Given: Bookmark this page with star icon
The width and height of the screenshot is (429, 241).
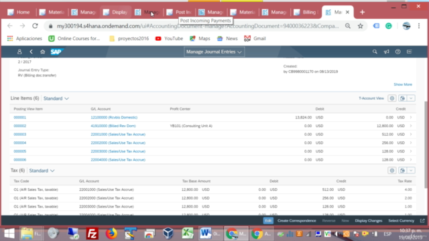Looking at the screenshot, I should click(361, 26).
